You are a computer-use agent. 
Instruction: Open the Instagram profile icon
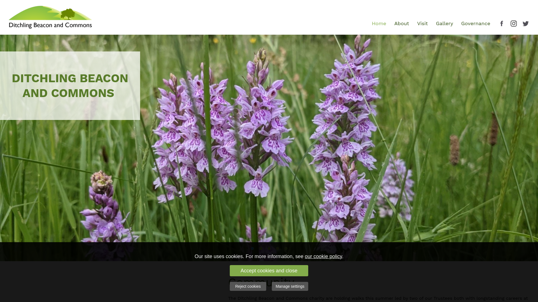(514, 23)
